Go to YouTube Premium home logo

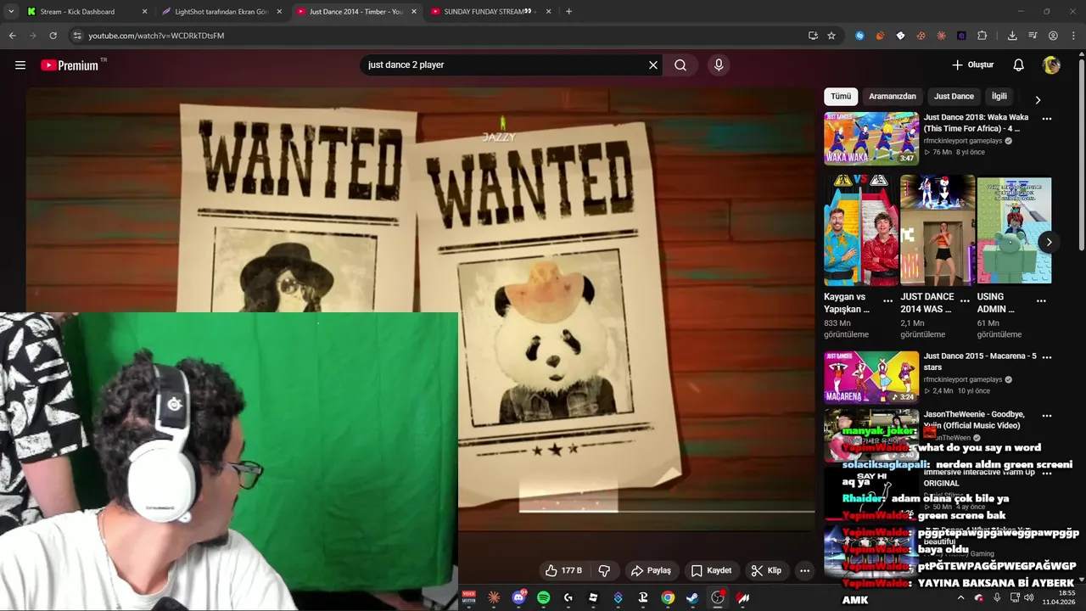pyautogui.click(x=70, y=65)
